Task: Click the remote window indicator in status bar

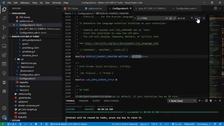Action: (3, 124)
